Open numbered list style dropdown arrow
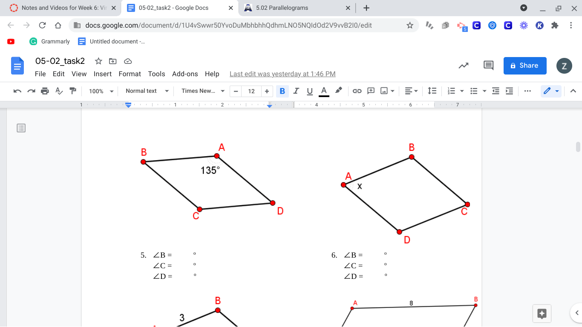Screen dimensions: 582x327 point(462,91)
